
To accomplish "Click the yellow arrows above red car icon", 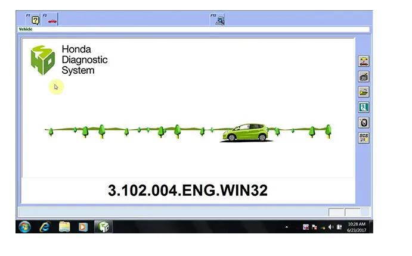I will [364, 61].
